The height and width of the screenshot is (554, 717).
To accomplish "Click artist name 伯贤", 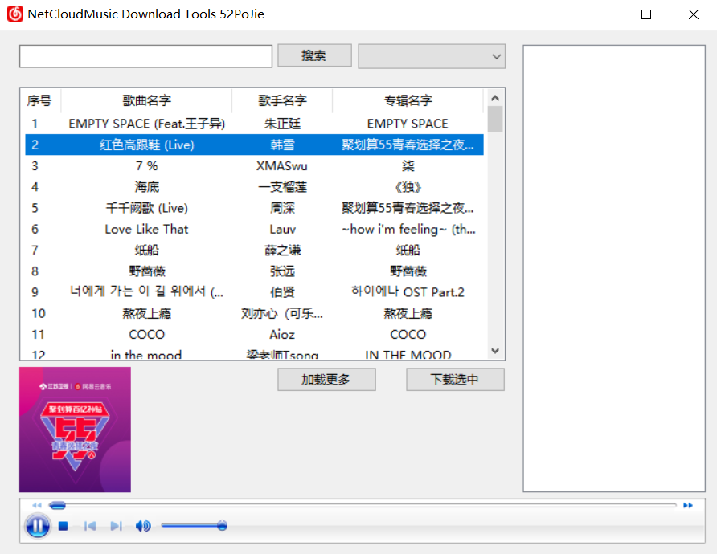I will tap(282, 291).
